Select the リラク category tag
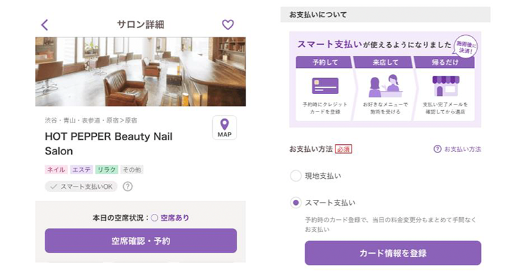 [x=106, y=170]
